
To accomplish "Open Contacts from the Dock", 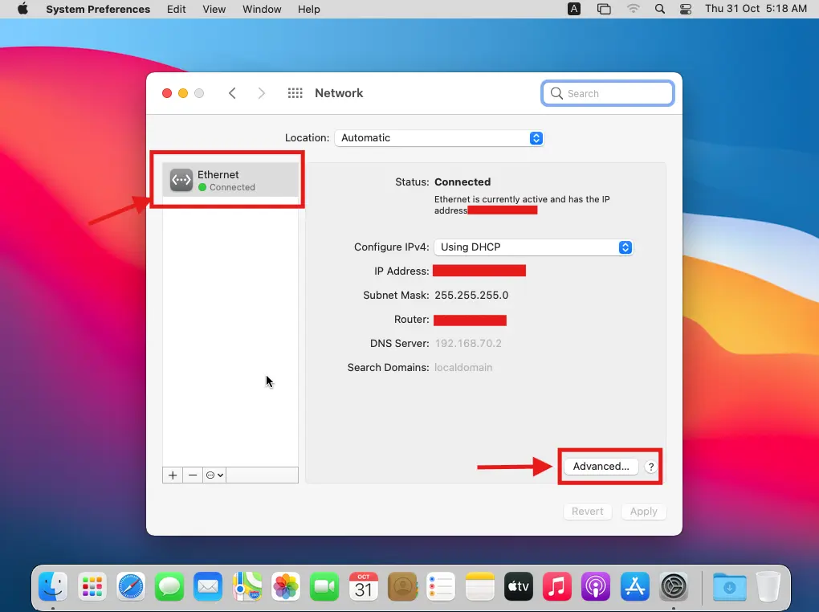I will click(403, 586).
